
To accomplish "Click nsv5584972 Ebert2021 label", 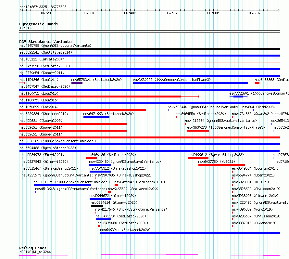I will pyautogui.click(x=43, y=155).
